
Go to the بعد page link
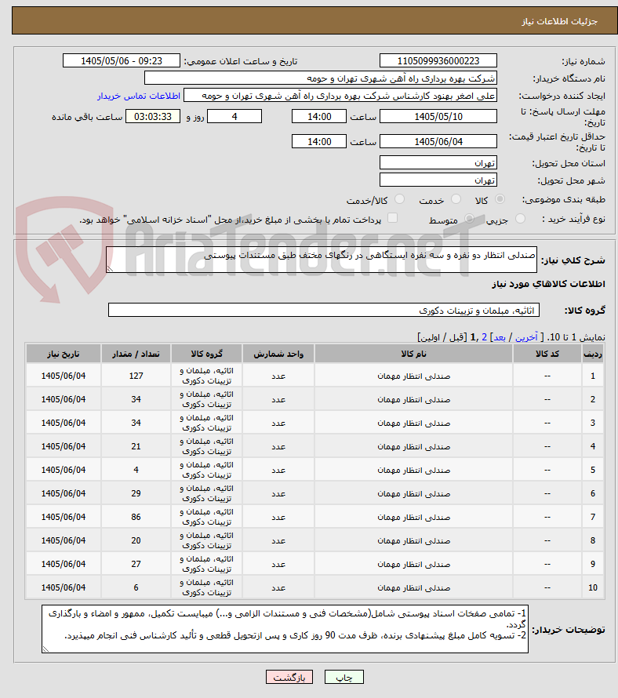coord(499,337)
